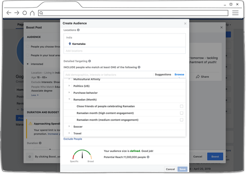
Task: Click the browser address bar field
Action: click(x=133, y=13)
